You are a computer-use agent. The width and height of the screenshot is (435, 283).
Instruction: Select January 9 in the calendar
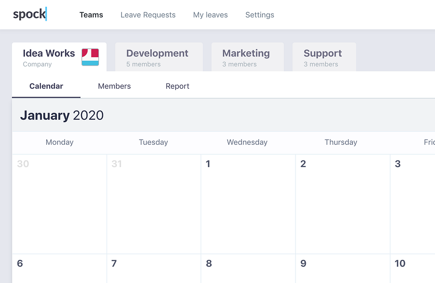343,268
